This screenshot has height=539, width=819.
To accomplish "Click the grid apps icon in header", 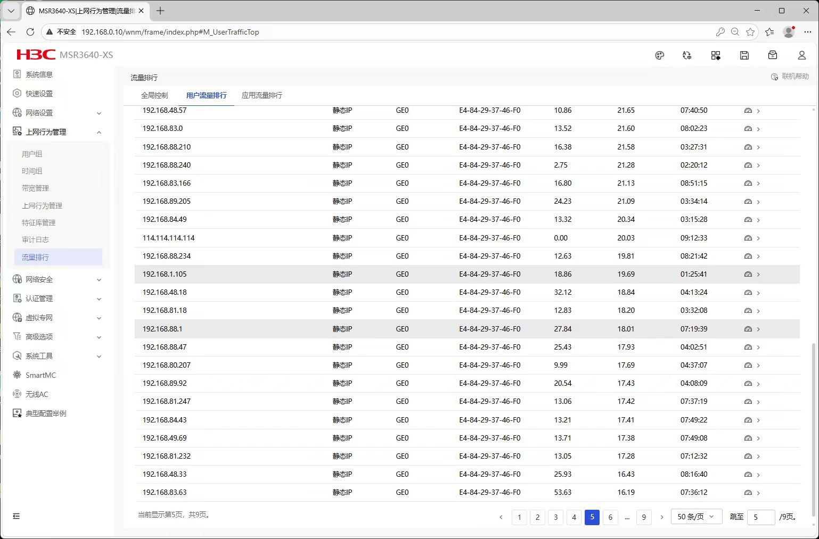I will pyautogui.click(x=716, y=55).
